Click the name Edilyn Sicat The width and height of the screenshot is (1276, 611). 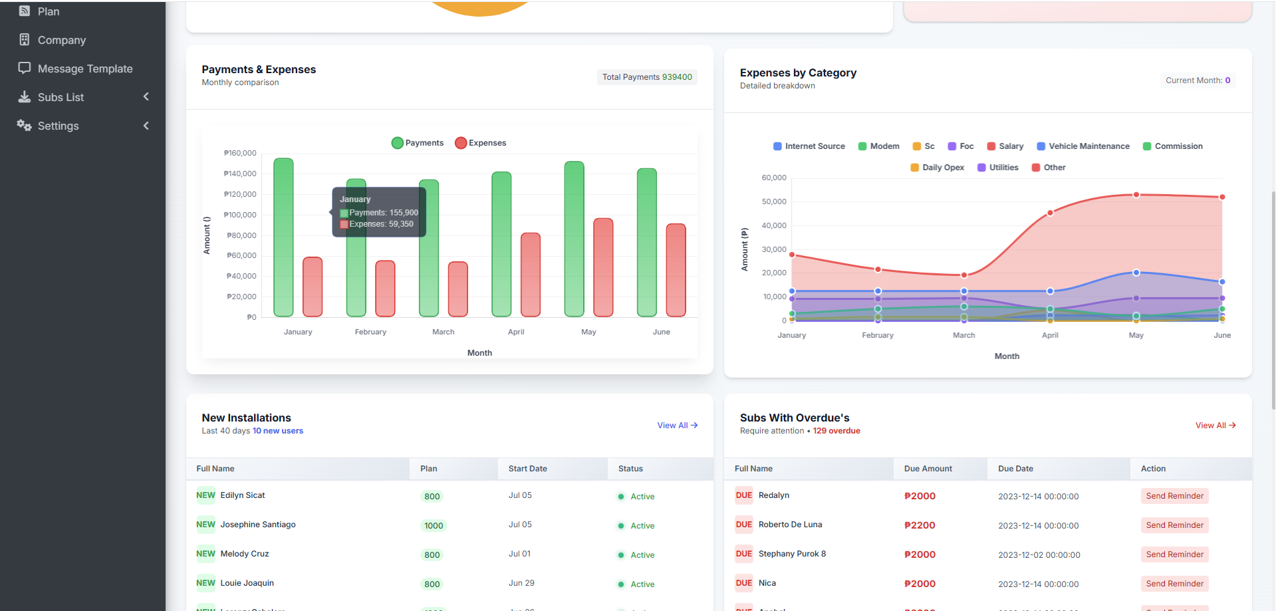(243, 495)
